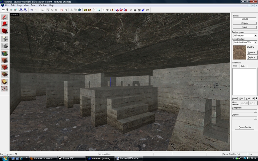Click the Undo icon in toolbar
Viewport: 258px width, 161px height.
coord(32,10)
